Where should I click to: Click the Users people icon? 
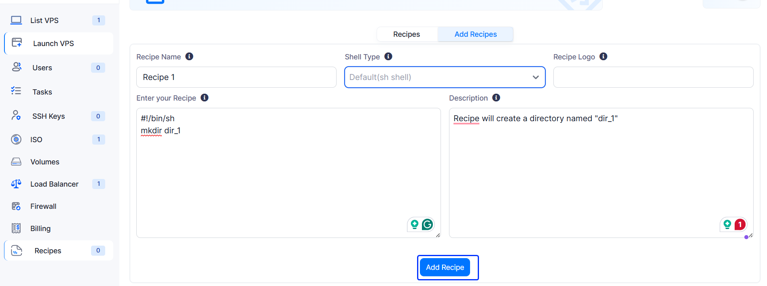tap(16, 67)
